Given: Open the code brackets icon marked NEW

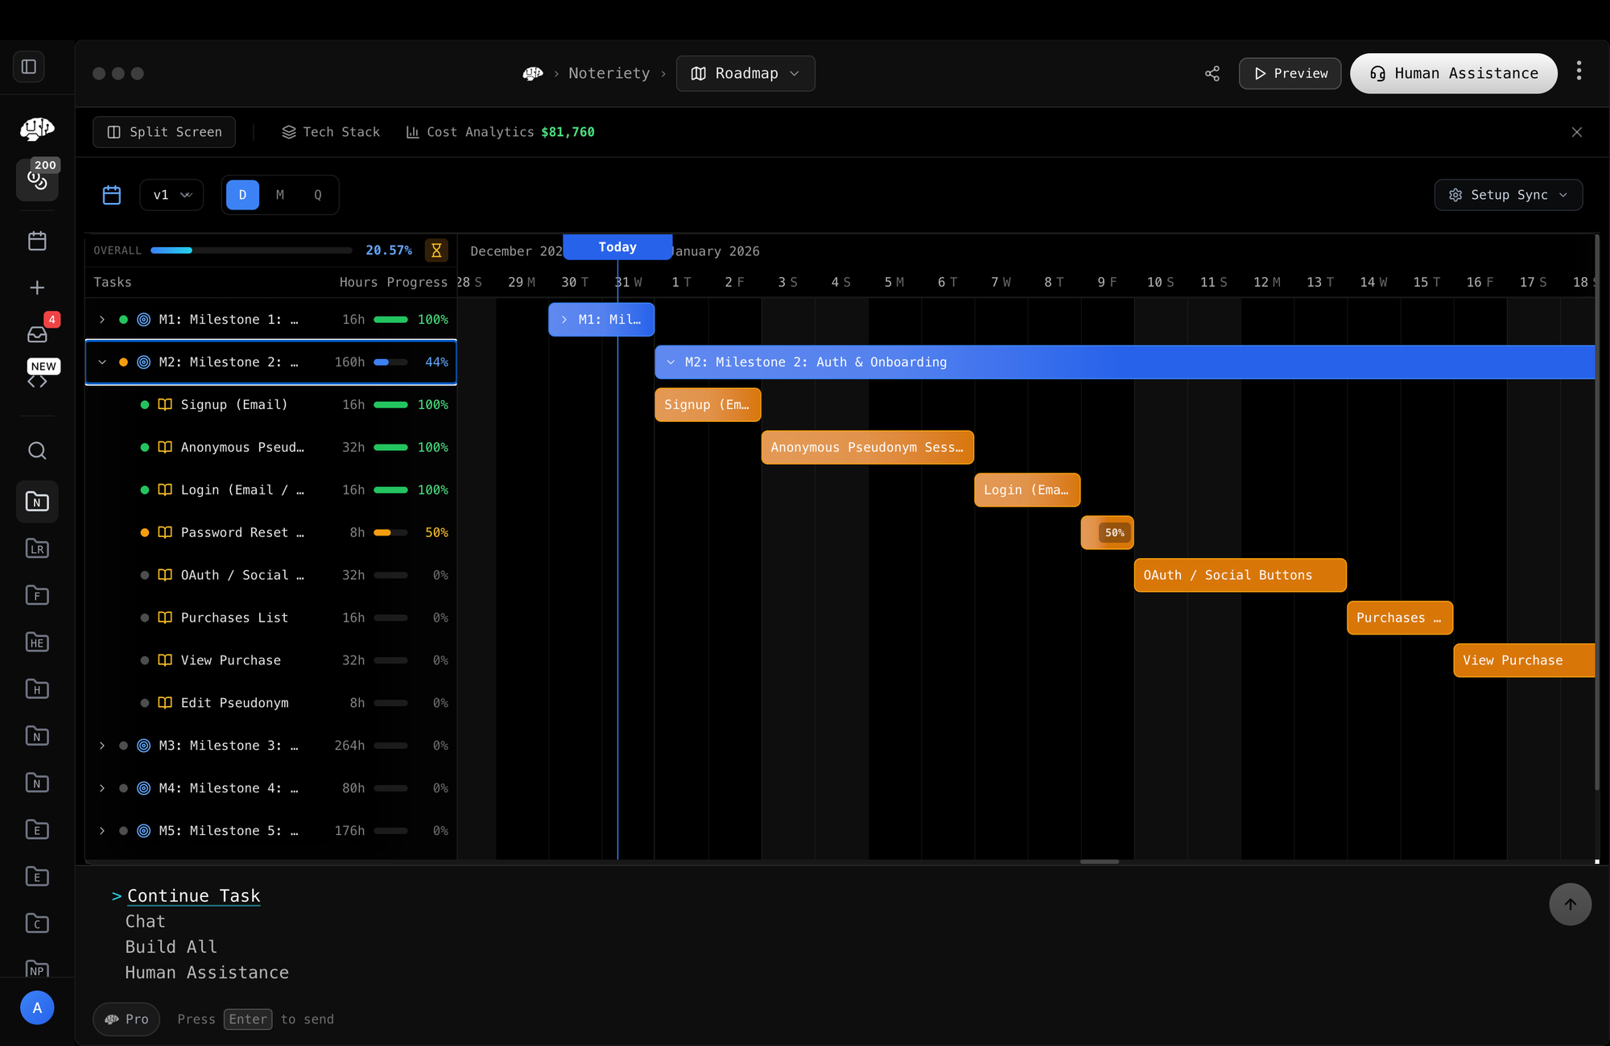Looking at the screenshot, I should click(37, 381).
